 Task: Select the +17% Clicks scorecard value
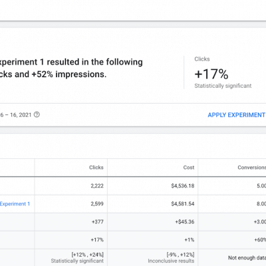pos(211,74)
